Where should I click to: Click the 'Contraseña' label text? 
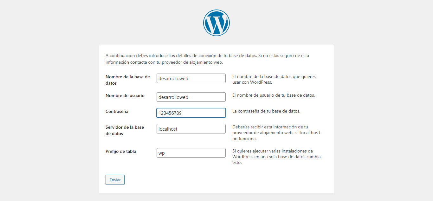(117, 111)
